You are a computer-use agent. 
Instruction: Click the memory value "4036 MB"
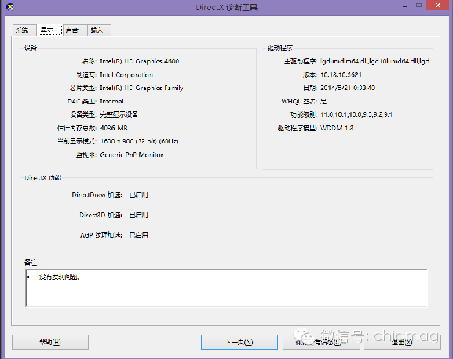coord(114,128)
